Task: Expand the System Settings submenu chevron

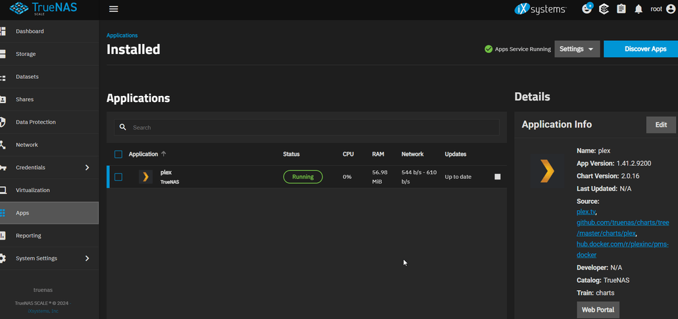Action: (x=87, y=258)
